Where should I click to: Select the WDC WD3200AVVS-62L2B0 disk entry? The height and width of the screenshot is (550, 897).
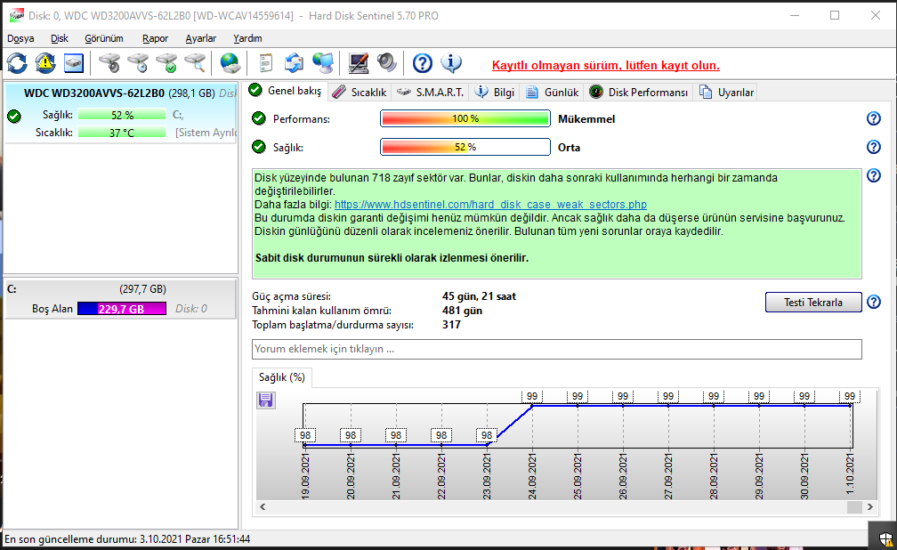coord(121,113)
